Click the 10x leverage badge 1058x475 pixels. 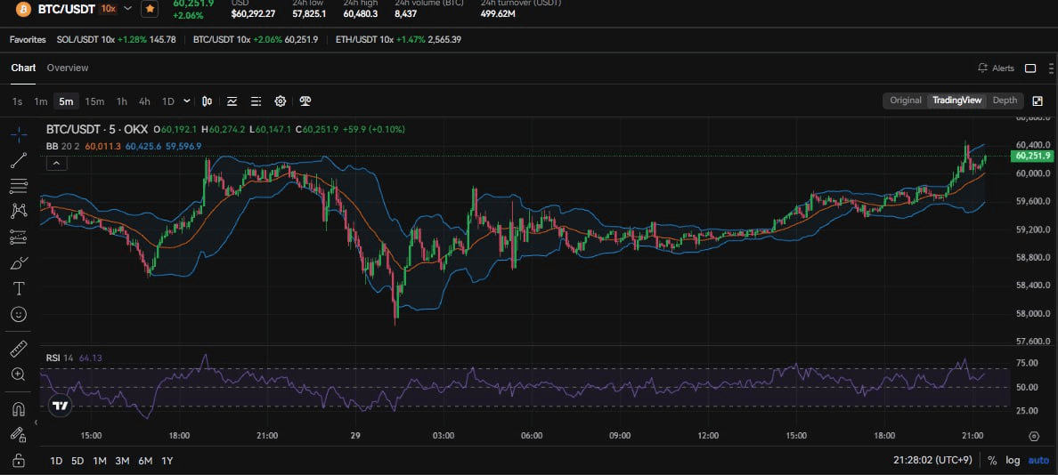tap(106, 9)
